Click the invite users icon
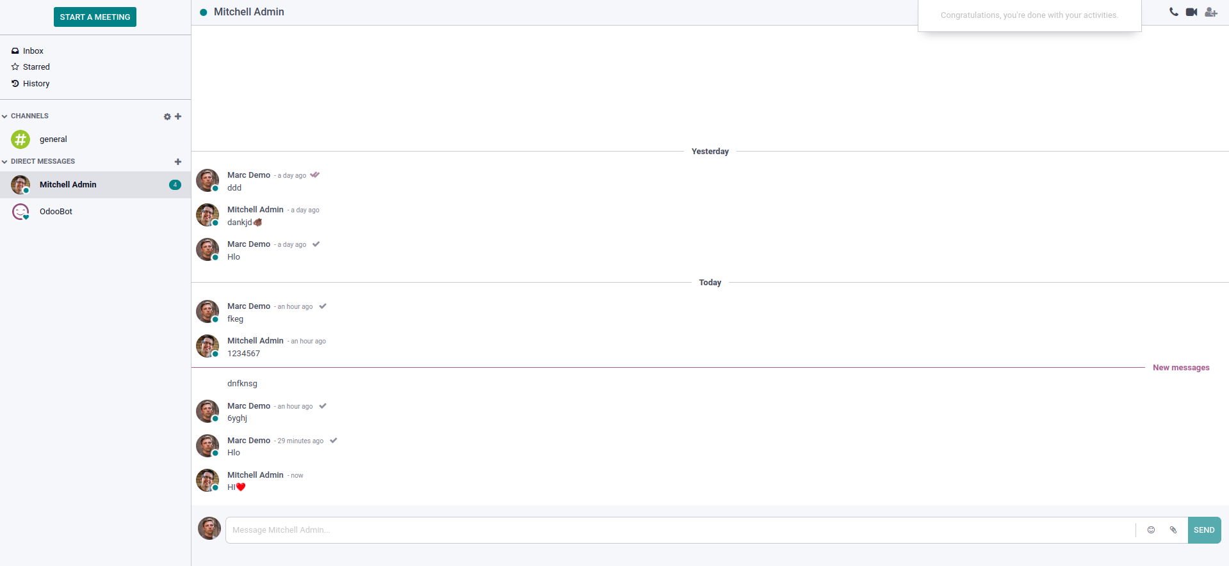Screen dimensions: 1229x566 (1210, 12)
